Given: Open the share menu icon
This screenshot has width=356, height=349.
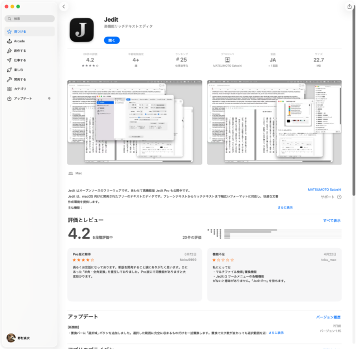Looking at the screenshot, I should pos(349,7).
